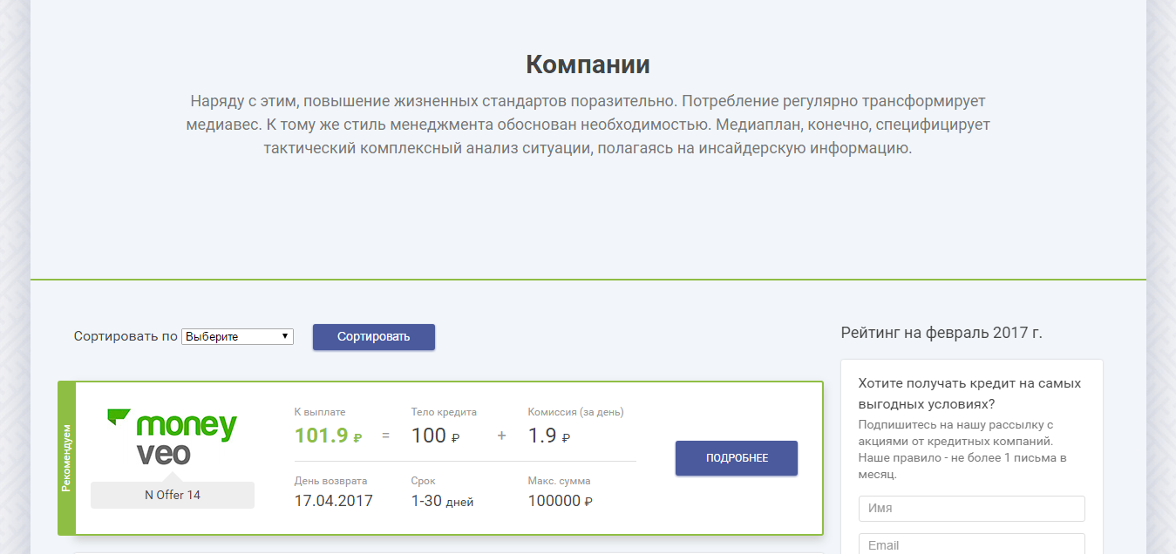Click the equals sign in the loan formula
1176x554 pixels.
point(385,436)
